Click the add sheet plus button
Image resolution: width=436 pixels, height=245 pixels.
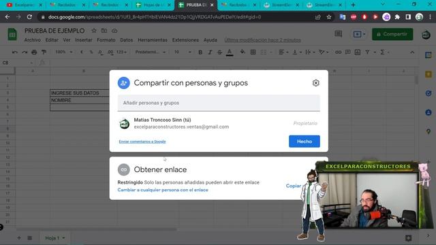19,238
